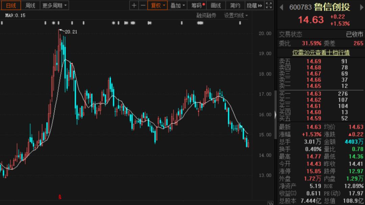Click the minus zoom-out chart button
365x205 pixels.
tap(143, 5)
